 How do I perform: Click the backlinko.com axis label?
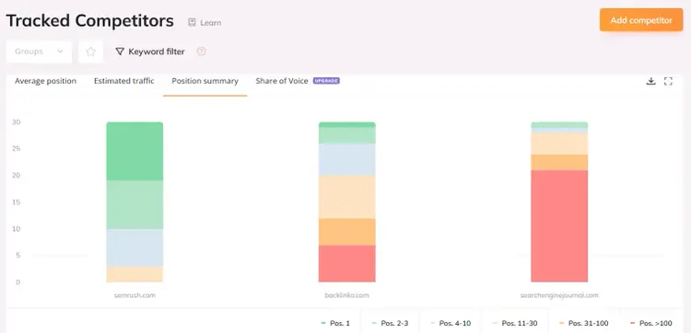pos(346,295)
